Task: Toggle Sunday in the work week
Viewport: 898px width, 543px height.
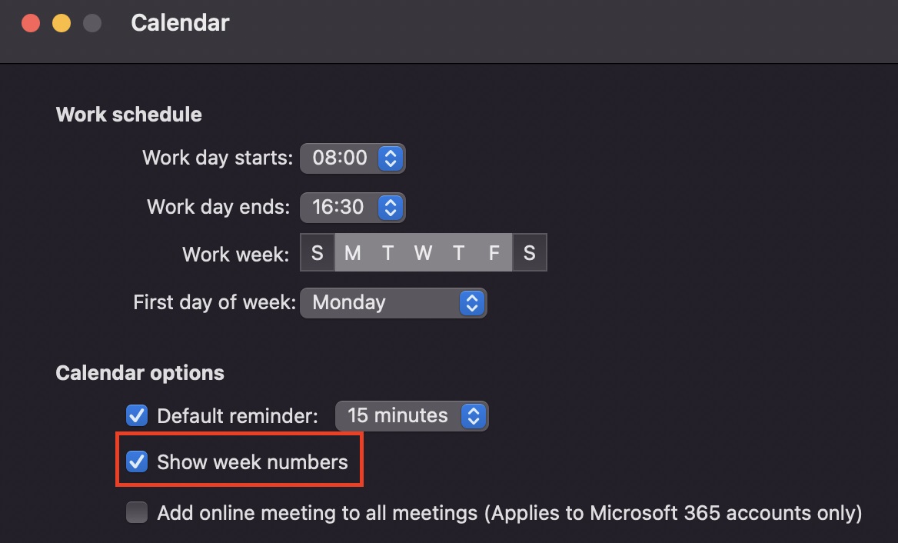Action: [318, 253]
